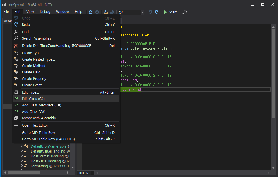The width and height of the screenshot is (278, 177).
Task: Expand the FloatFormatHandling tree node
Action: pyautogui.click(x=22, y=156)
